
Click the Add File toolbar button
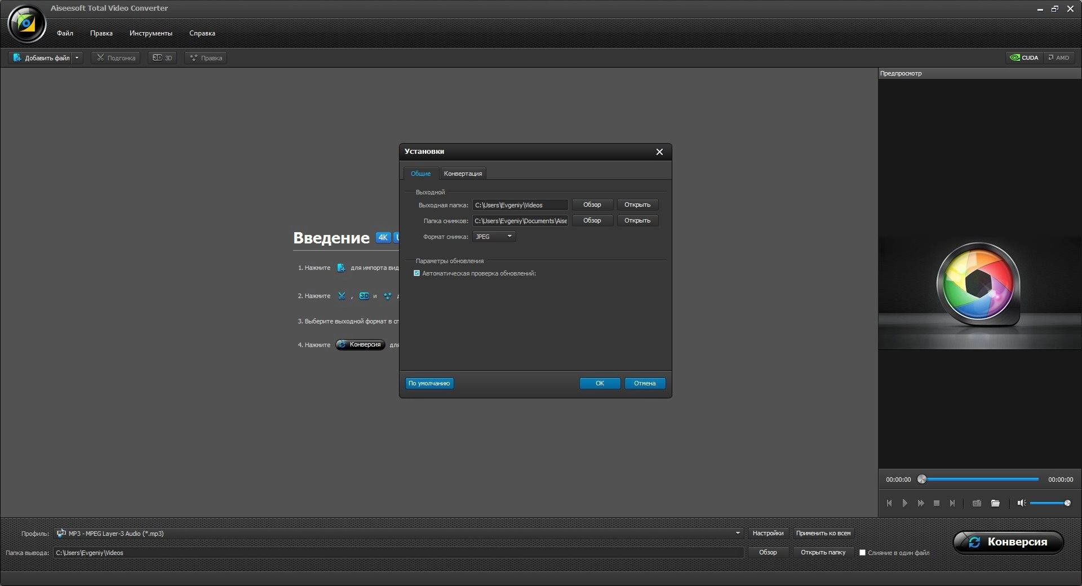[41, 58]
